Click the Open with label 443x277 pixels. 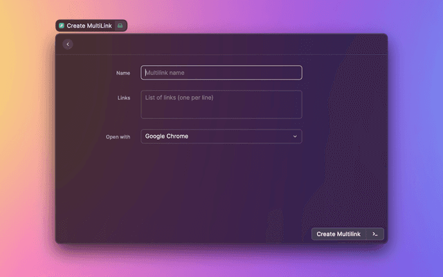click(x=118, y=137)
